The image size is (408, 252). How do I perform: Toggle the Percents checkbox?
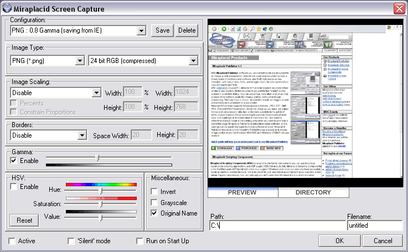13,103
